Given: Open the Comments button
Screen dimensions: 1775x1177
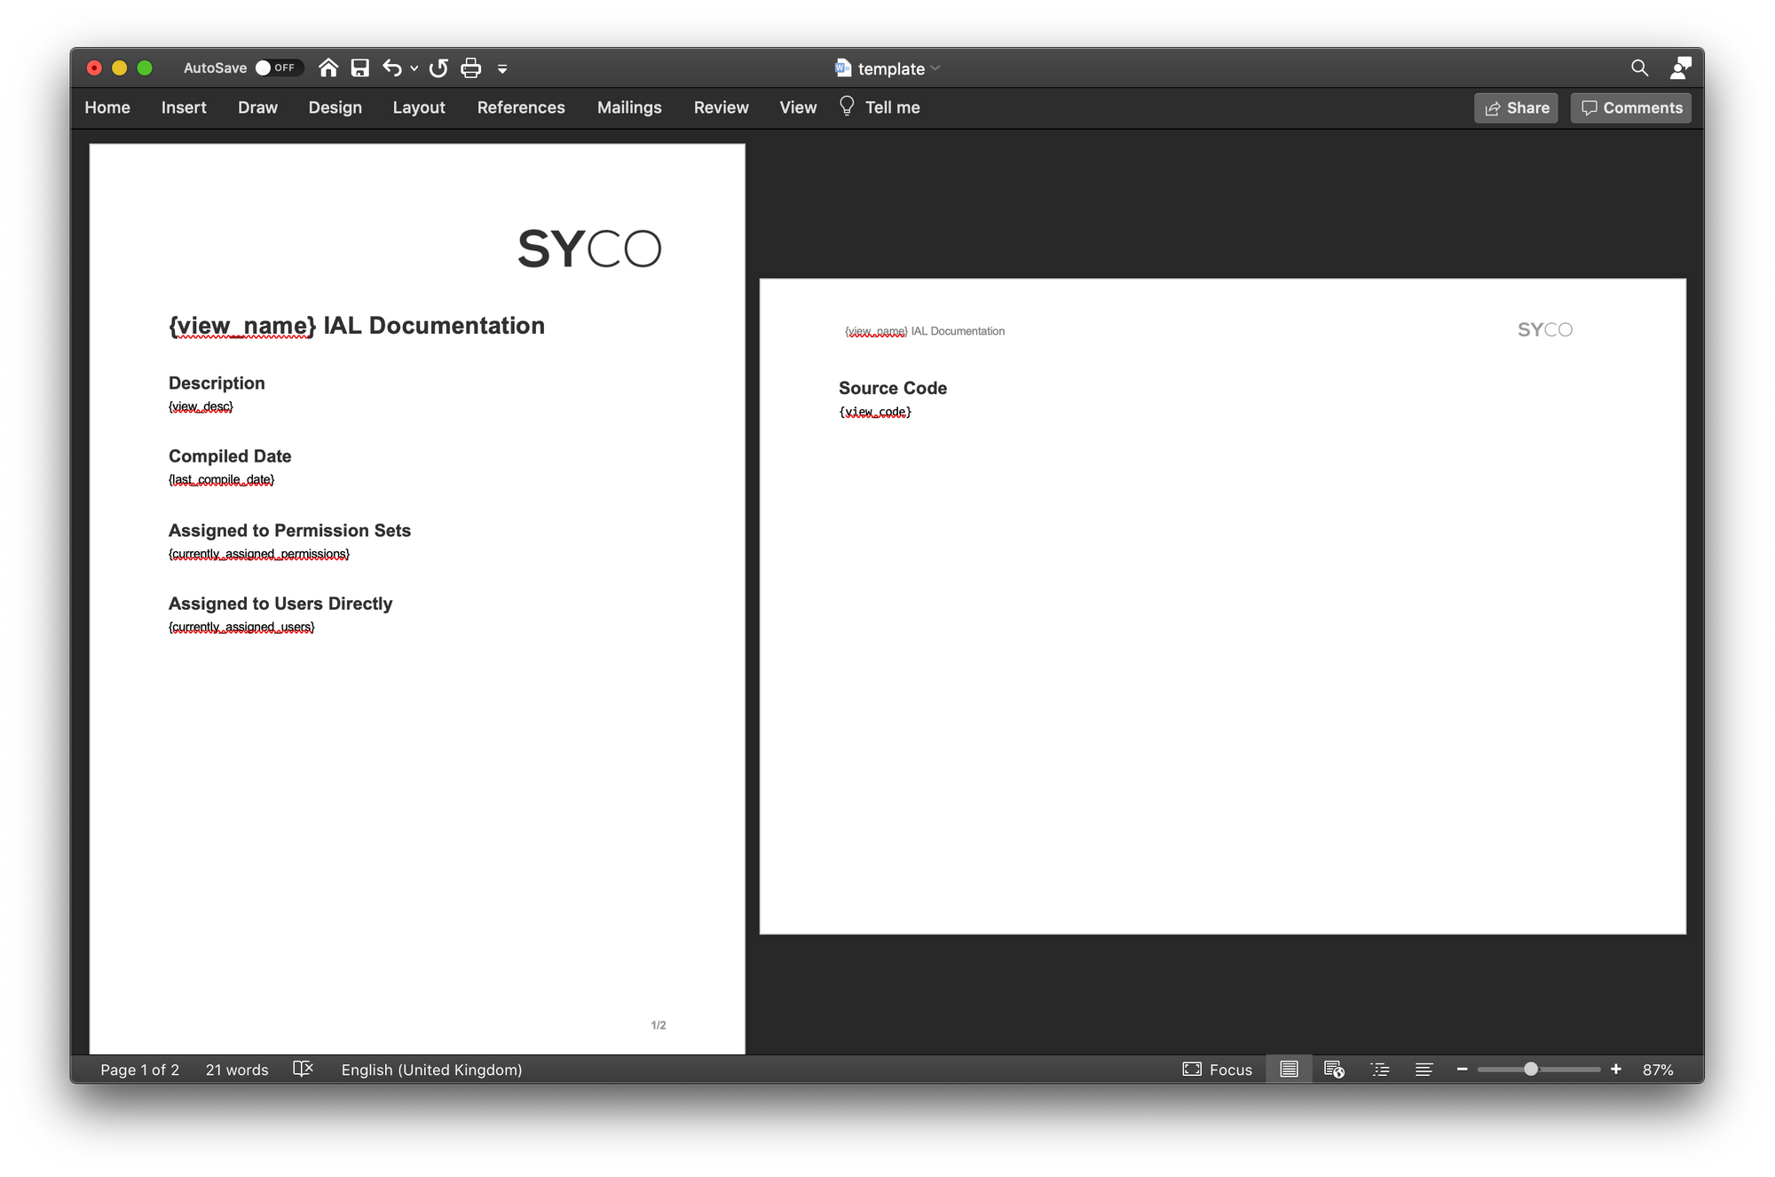Looking at the screenshot, I should (1631, 108).
